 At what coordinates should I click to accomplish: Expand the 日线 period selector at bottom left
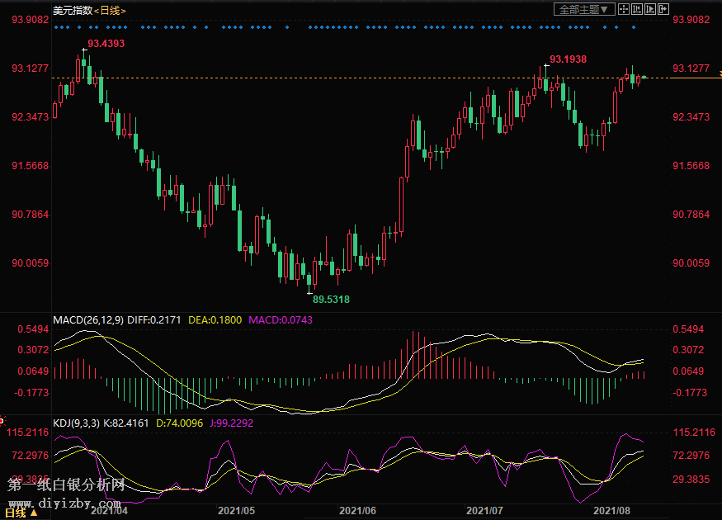click(x=20, y=513)
